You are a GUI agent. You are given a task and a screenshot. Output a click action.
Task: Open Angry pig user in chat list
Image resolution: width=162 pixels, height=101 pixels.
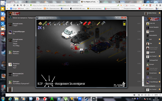[152, 23]
